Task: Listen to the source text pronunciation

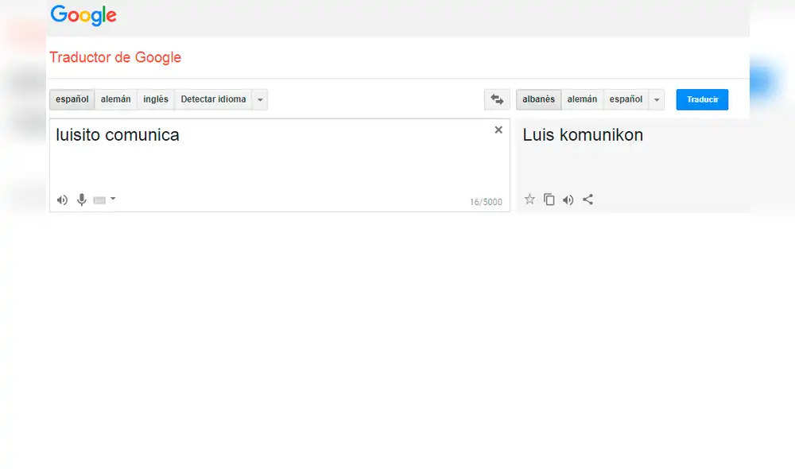Action: pyautogui.click(x=62, y=200)
